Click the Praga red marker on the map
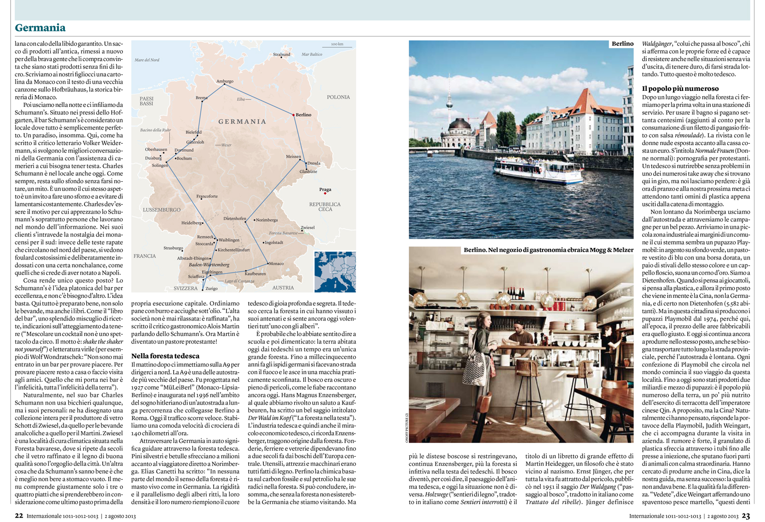 coord(325,193)
